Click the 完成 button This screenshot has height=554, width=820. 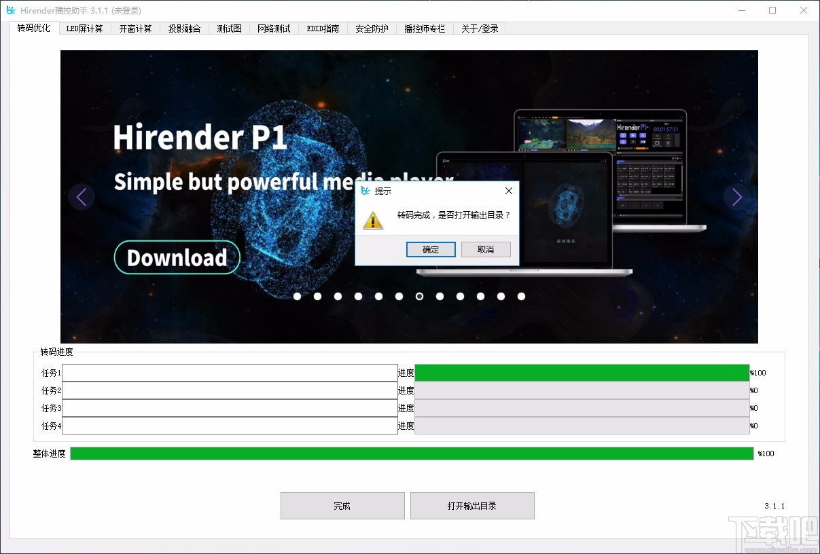[x=342, y=505]
